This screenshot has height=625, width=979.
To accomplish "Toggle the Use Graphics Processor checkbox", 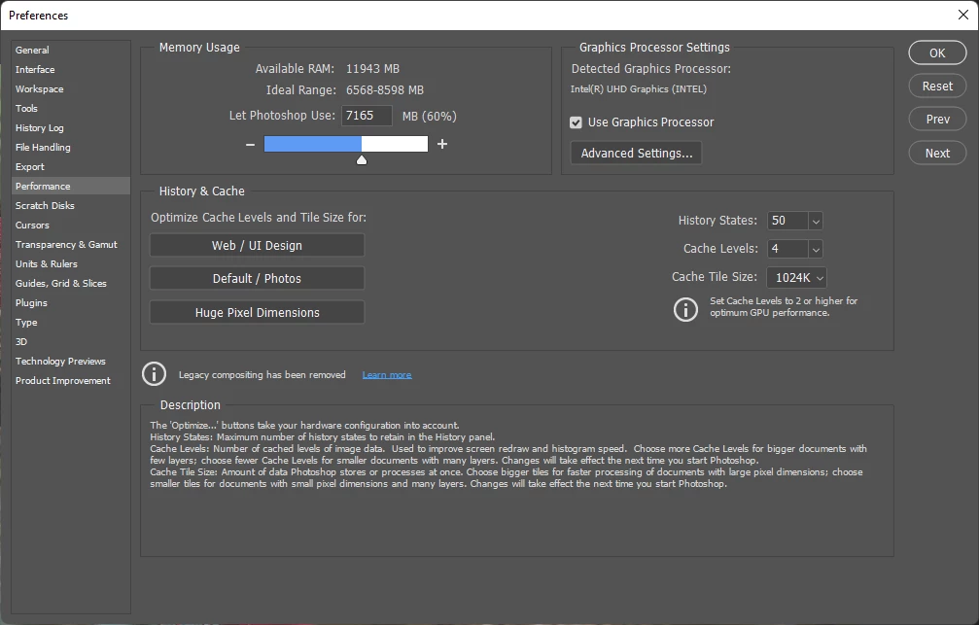I will click(576, 122).
